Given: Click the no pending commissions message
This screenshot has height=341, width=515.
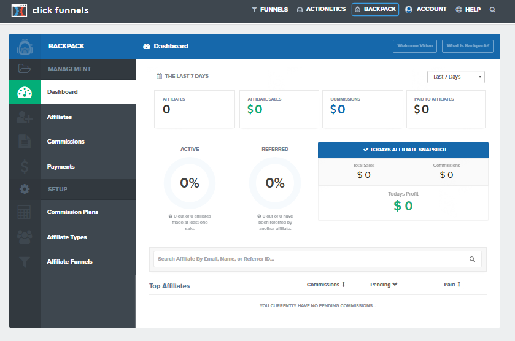Looking at the screenshot, I should tap(317, 306).
